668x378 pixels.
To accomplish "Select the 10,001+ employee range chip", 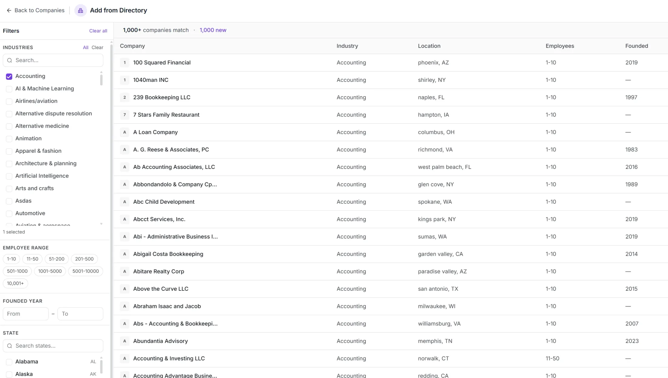I will click(x=15, y=283).
